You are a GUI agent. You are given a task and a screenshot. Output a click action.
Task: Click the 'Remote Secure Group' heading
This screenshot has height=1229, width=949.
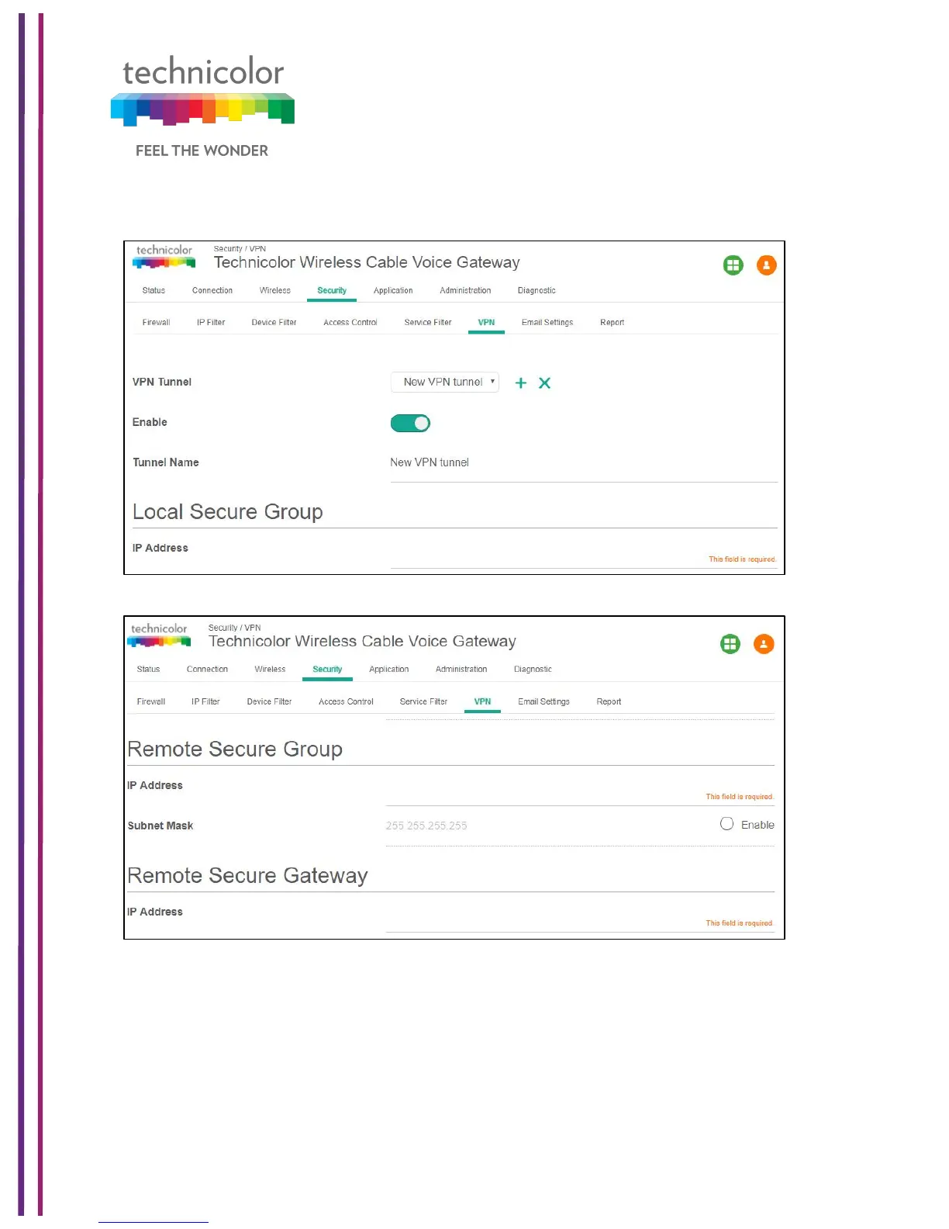click(235, 750)
